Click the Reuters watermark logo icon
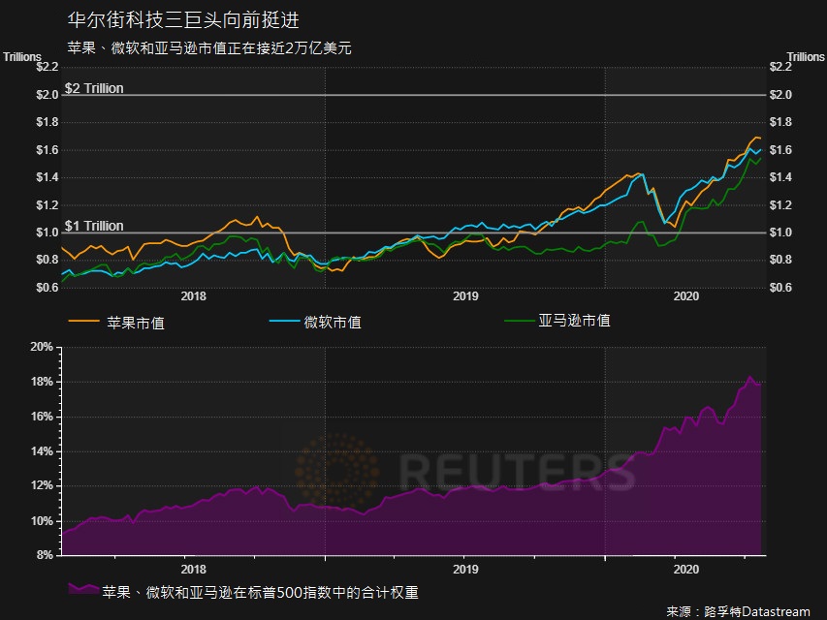 (337, 472)
